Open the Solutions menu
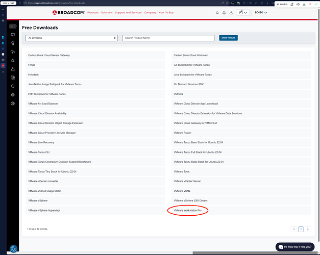320x255 pixels. click(107, 13)
